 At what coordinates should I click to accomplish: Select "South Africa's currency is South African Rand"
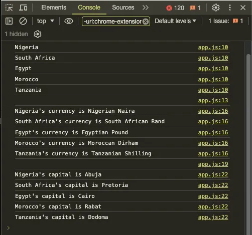click(x=90, y=122)
